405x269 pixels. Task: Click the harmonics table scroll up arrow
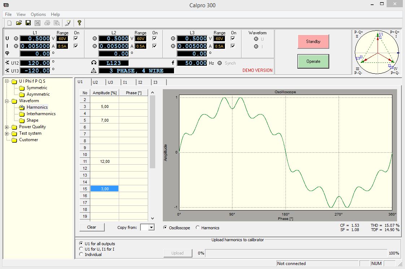[x=152, y=92]
